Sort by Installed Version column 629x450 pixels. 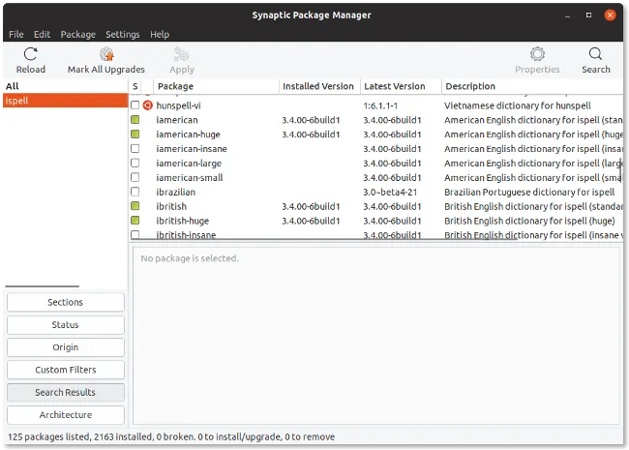318,86
